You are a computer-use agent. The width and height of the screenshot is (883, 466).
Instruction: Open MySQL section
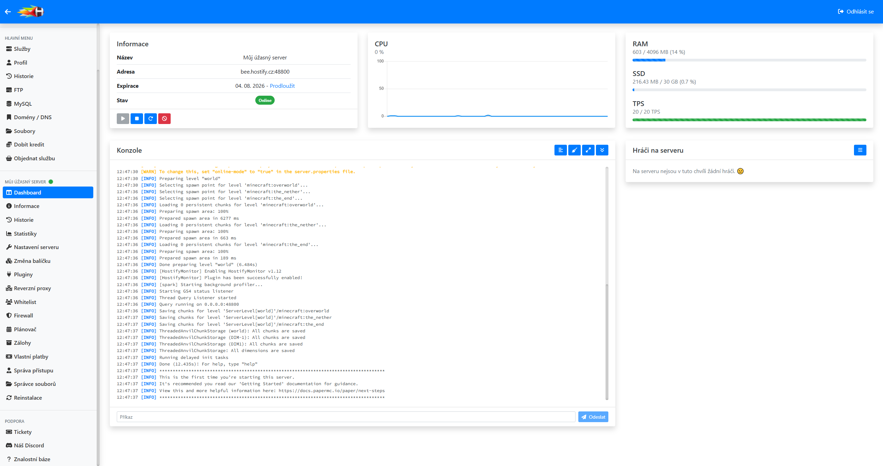pos(48,104)
